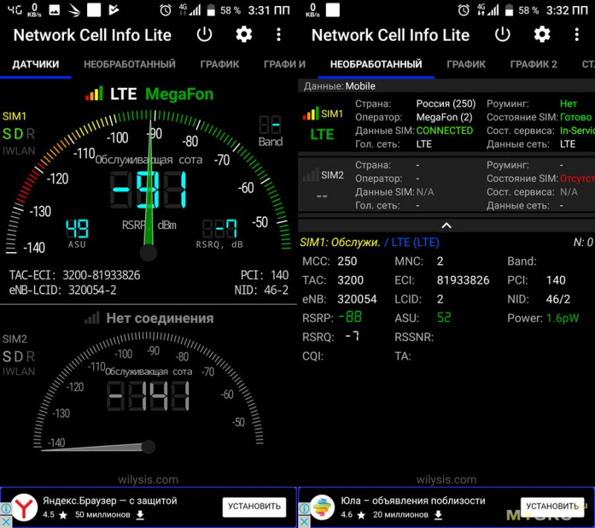
Task: Click the Юла app ad logo icon
Action: tap(323, 507)
